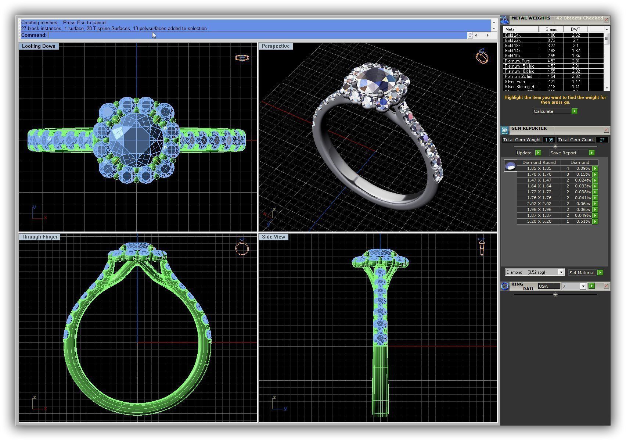Image resolution: width=626 pixels, height=441 pixels.
Task: Select the Looking Down viewport label
Action: pyautogui.click(x=39, y=46)
